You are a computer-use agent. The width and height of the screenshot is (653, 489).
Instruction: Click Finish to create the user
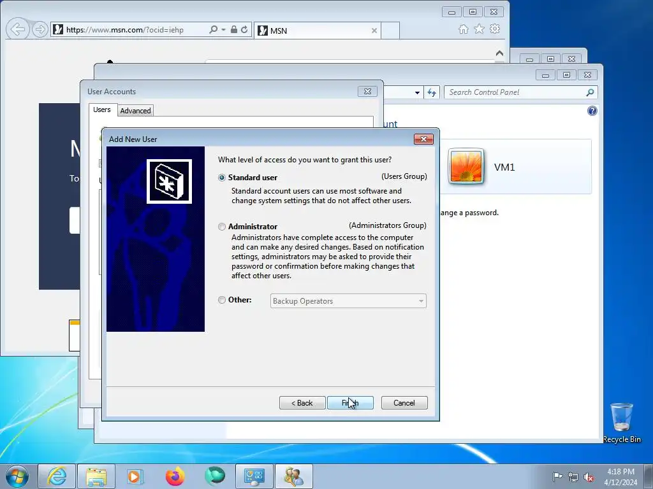click(x=350, y=403)
